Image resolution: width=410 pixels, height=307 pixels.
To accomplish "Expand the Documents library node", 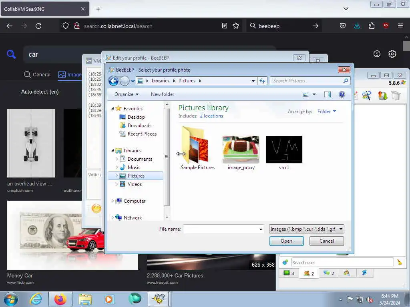I will 117,159.
